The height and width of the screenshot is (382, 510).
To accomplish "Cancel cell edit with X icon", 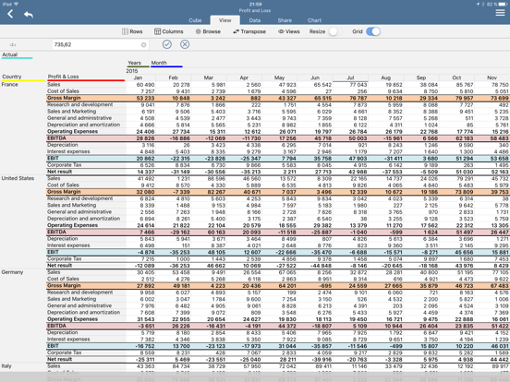I will tap(185, 44).
